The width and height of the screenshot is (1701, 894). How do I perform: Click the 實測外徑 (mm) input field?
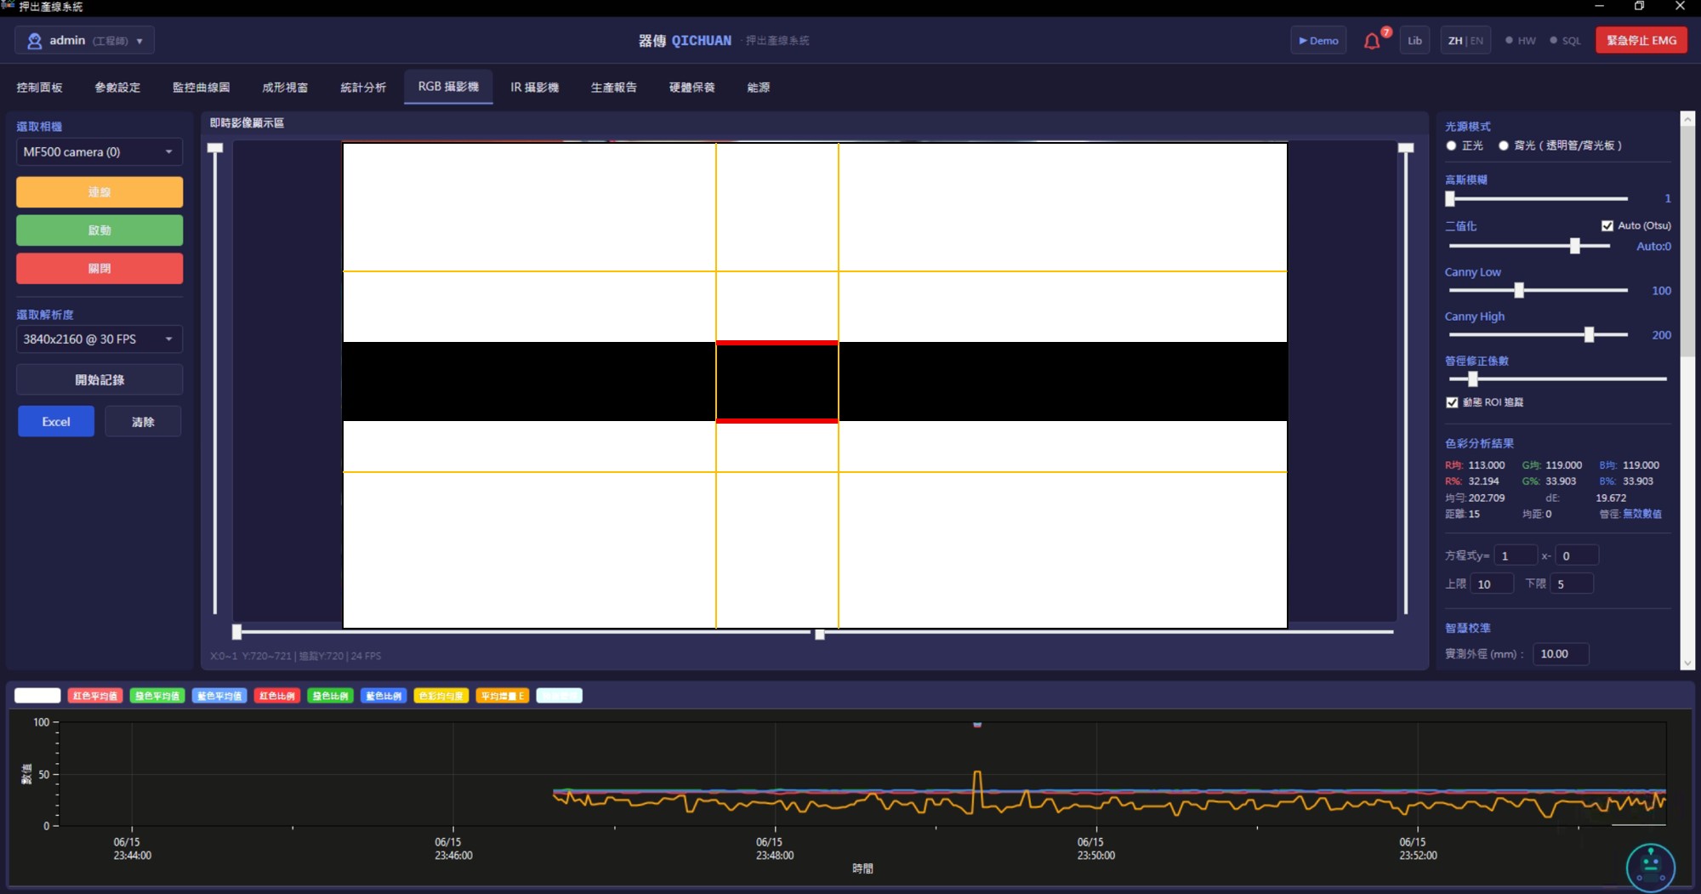(1561, 653)
